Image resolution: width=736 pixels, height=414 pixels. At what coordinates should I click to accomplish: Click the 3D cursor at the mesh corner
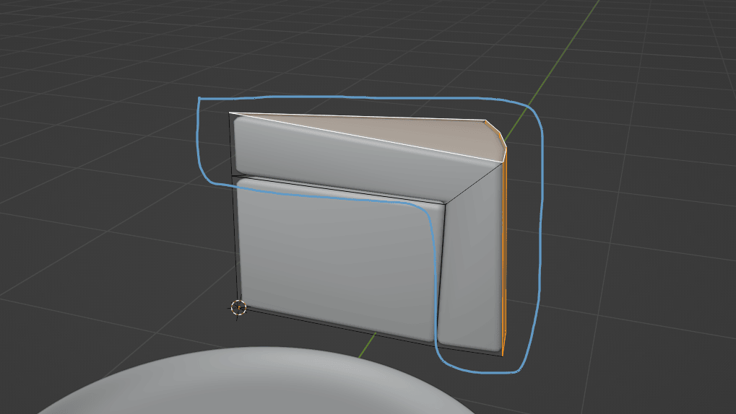[238, 307]
